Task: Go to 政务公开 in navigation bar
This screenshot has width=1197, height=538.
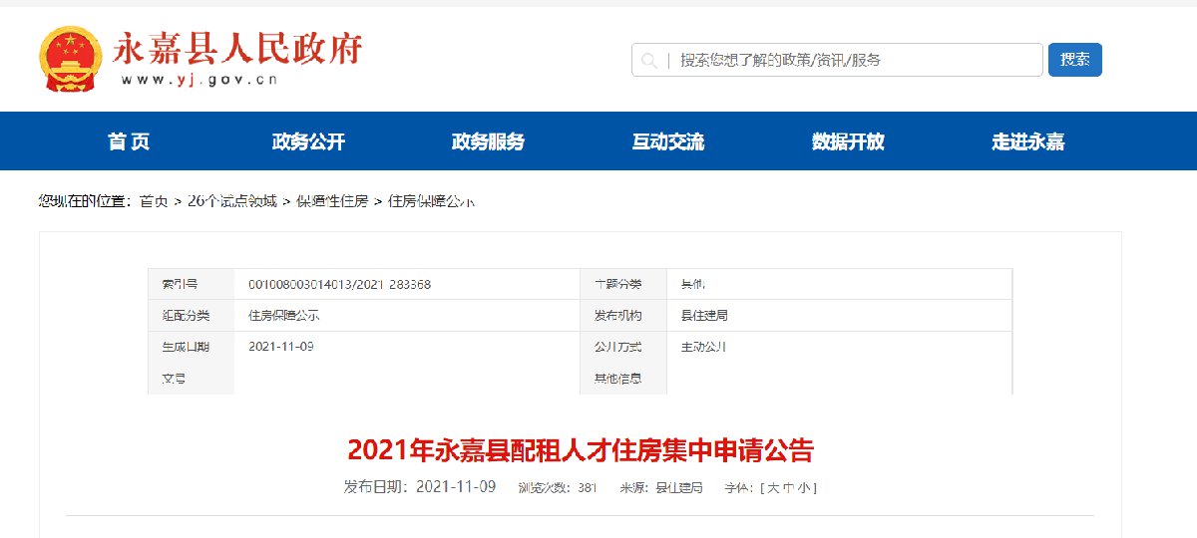Action: tap(308, 141)
